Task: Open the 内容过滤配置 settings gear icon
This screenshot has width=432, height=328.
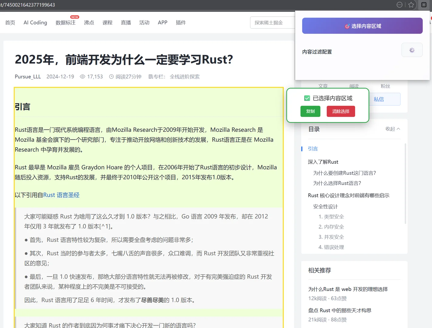Action: click(412, 50)
